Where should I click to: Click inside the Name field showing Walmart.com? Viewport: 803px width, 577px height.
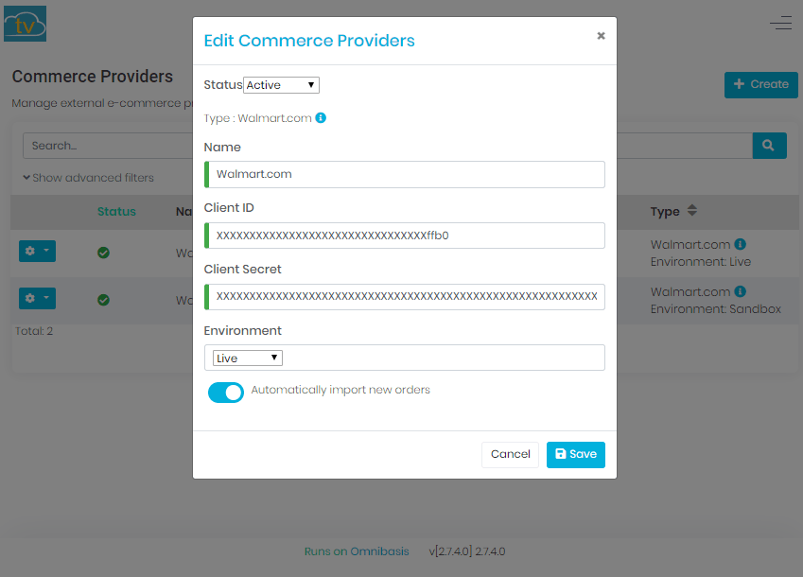[405, 174]
